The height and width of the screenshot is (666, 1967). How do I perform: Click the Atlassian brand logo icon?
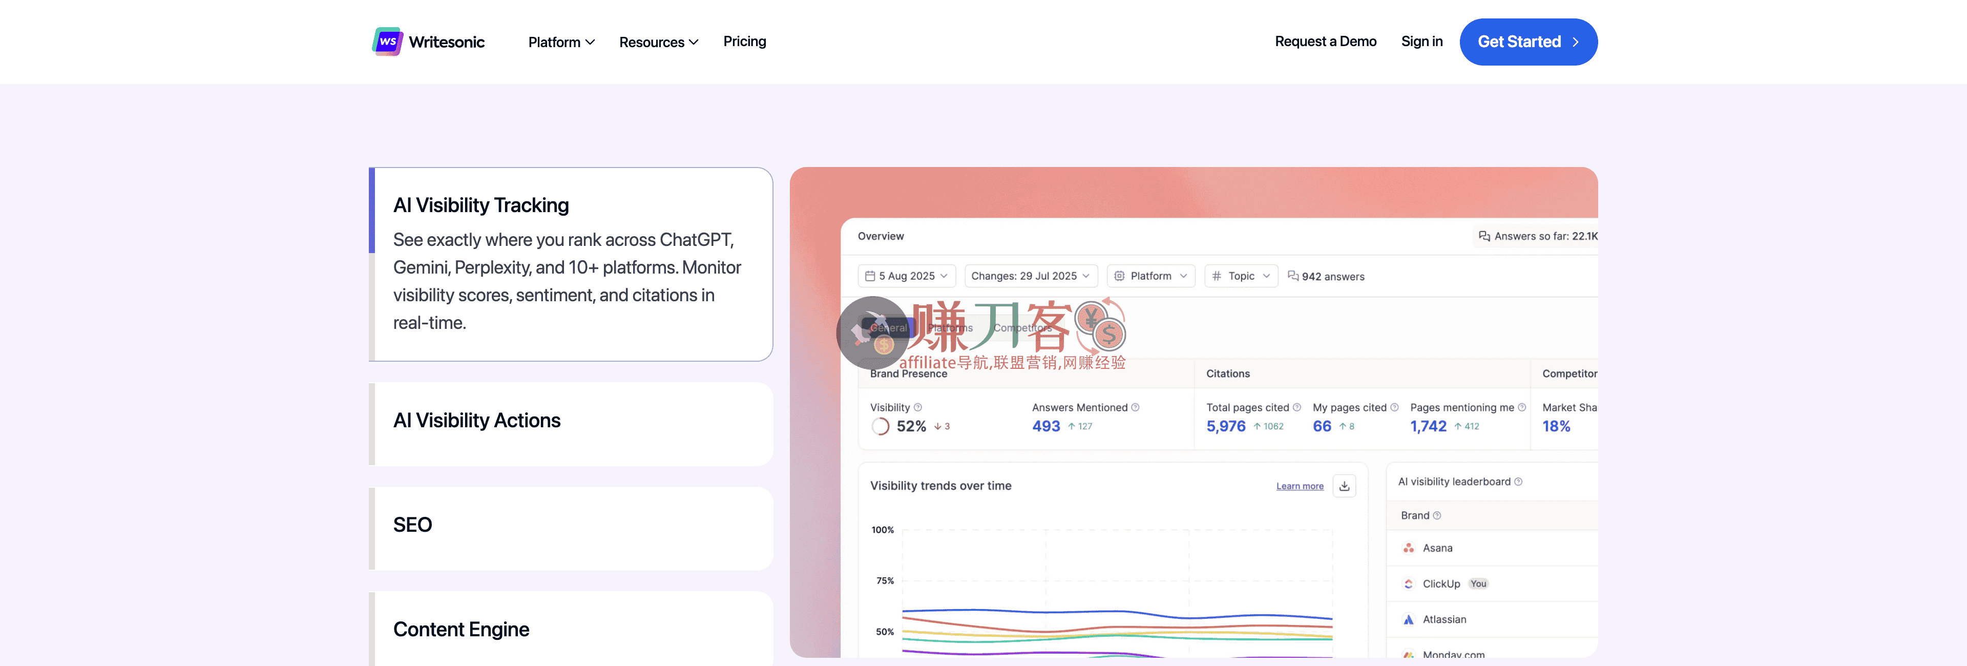point(1408,619)
